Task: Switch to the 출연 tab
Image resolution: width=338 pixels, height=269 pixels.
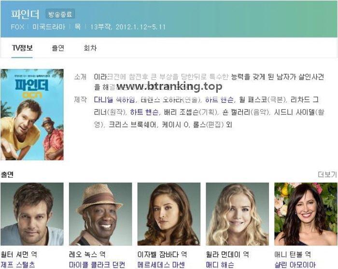Action: click(58, 48)
